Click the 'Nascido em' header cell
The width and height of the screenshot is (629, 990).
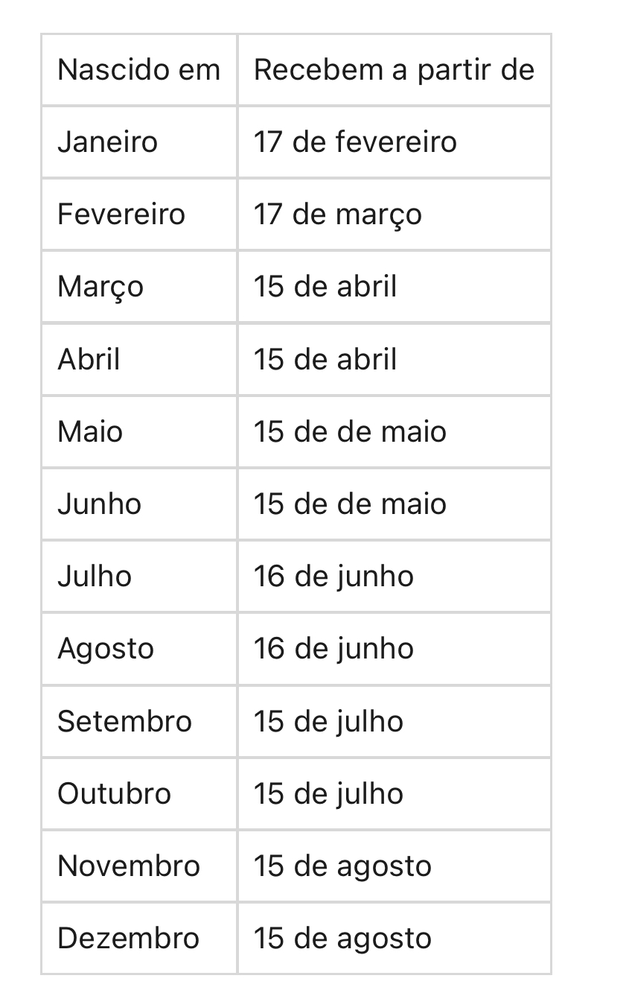click(139, 70)
